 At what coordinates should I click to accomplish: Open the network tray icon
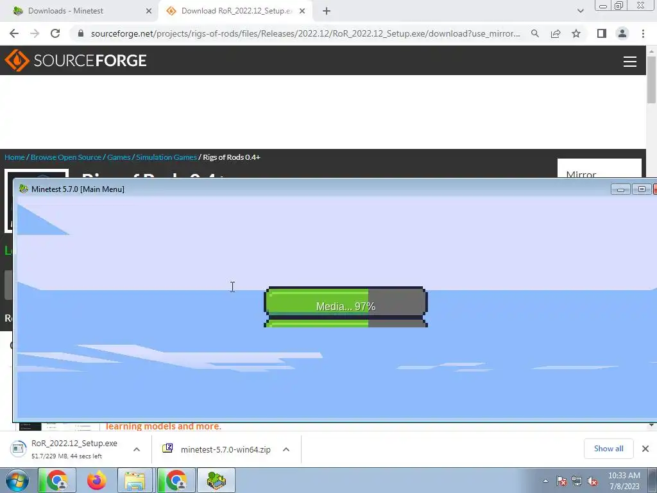[577, 481]
